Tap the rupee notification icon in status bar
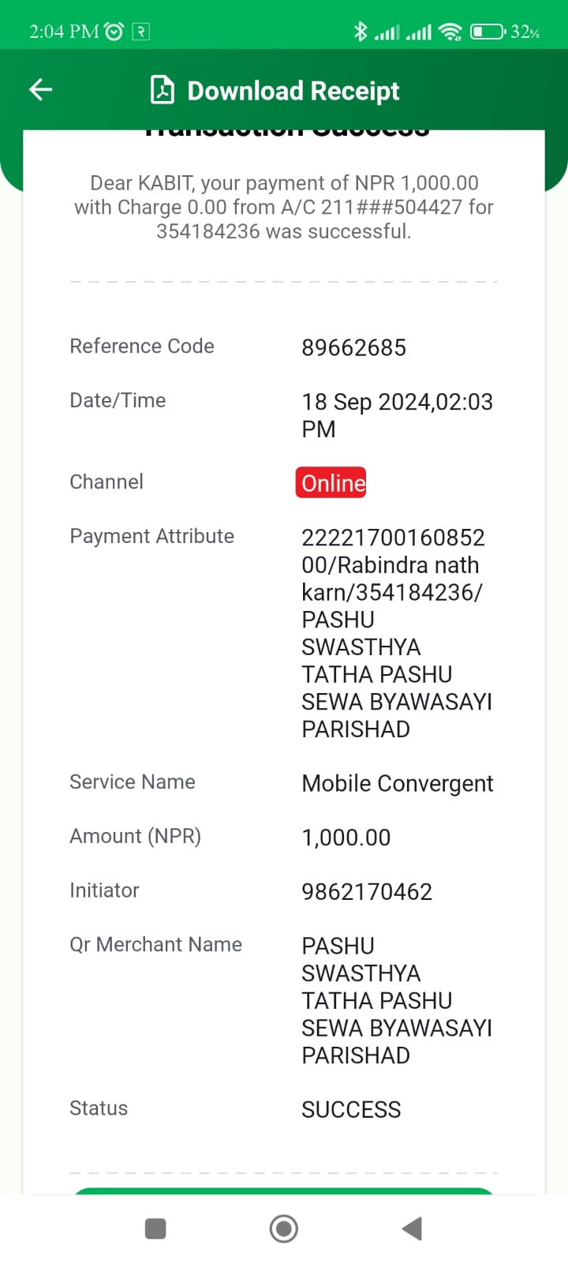568x1263 pixels. coord(140,32)
